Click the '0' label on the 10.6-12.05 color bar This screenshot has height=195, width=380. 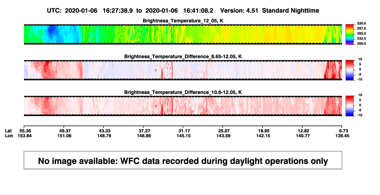(360, 105)
